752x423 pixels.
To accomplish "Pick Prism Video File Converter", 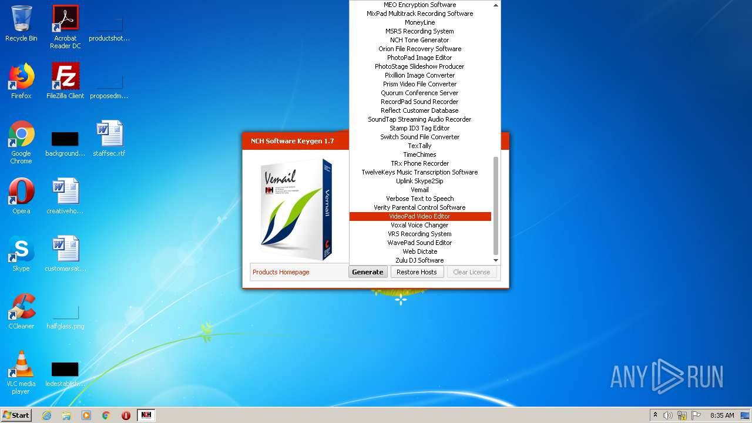I will coord(420,84).
